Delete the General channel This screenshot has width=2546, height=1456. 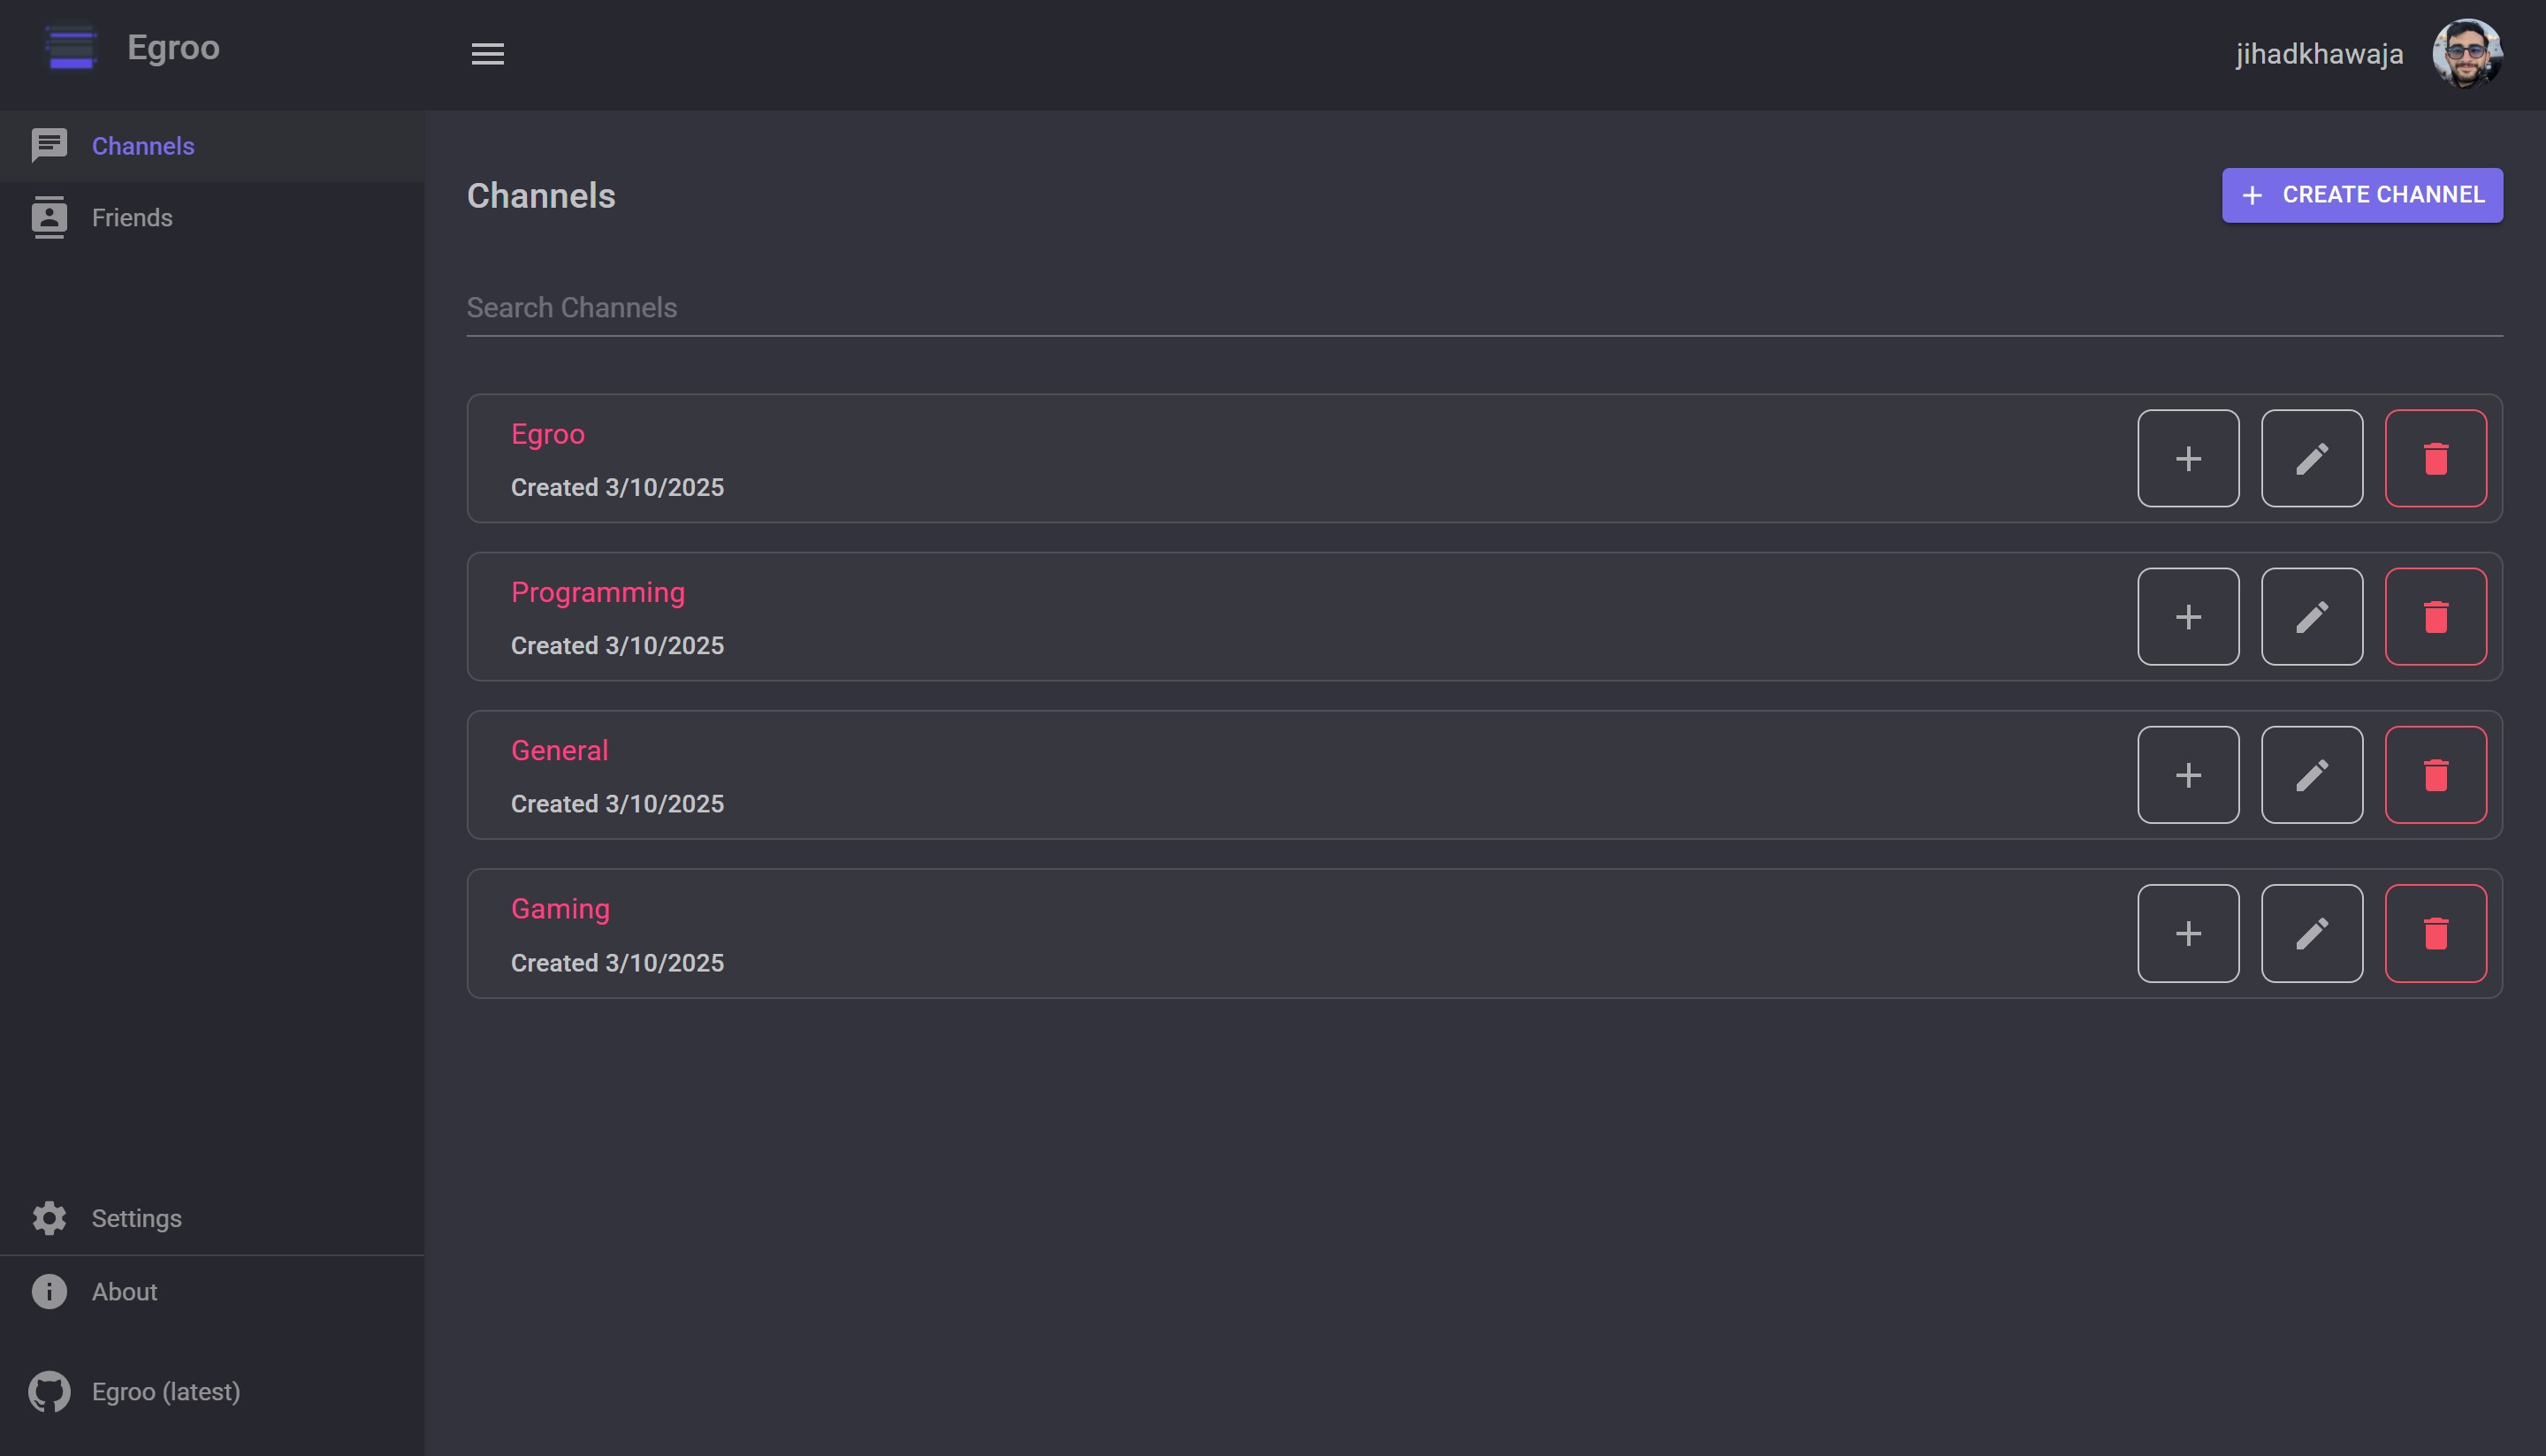[x=2435, y=775]
